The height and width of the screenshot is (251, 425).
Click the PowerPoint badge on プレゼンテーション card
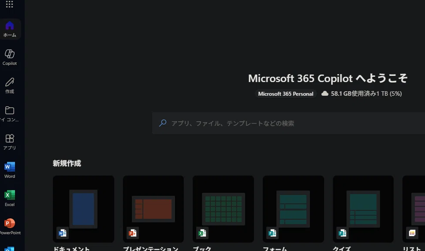point(133,233)
